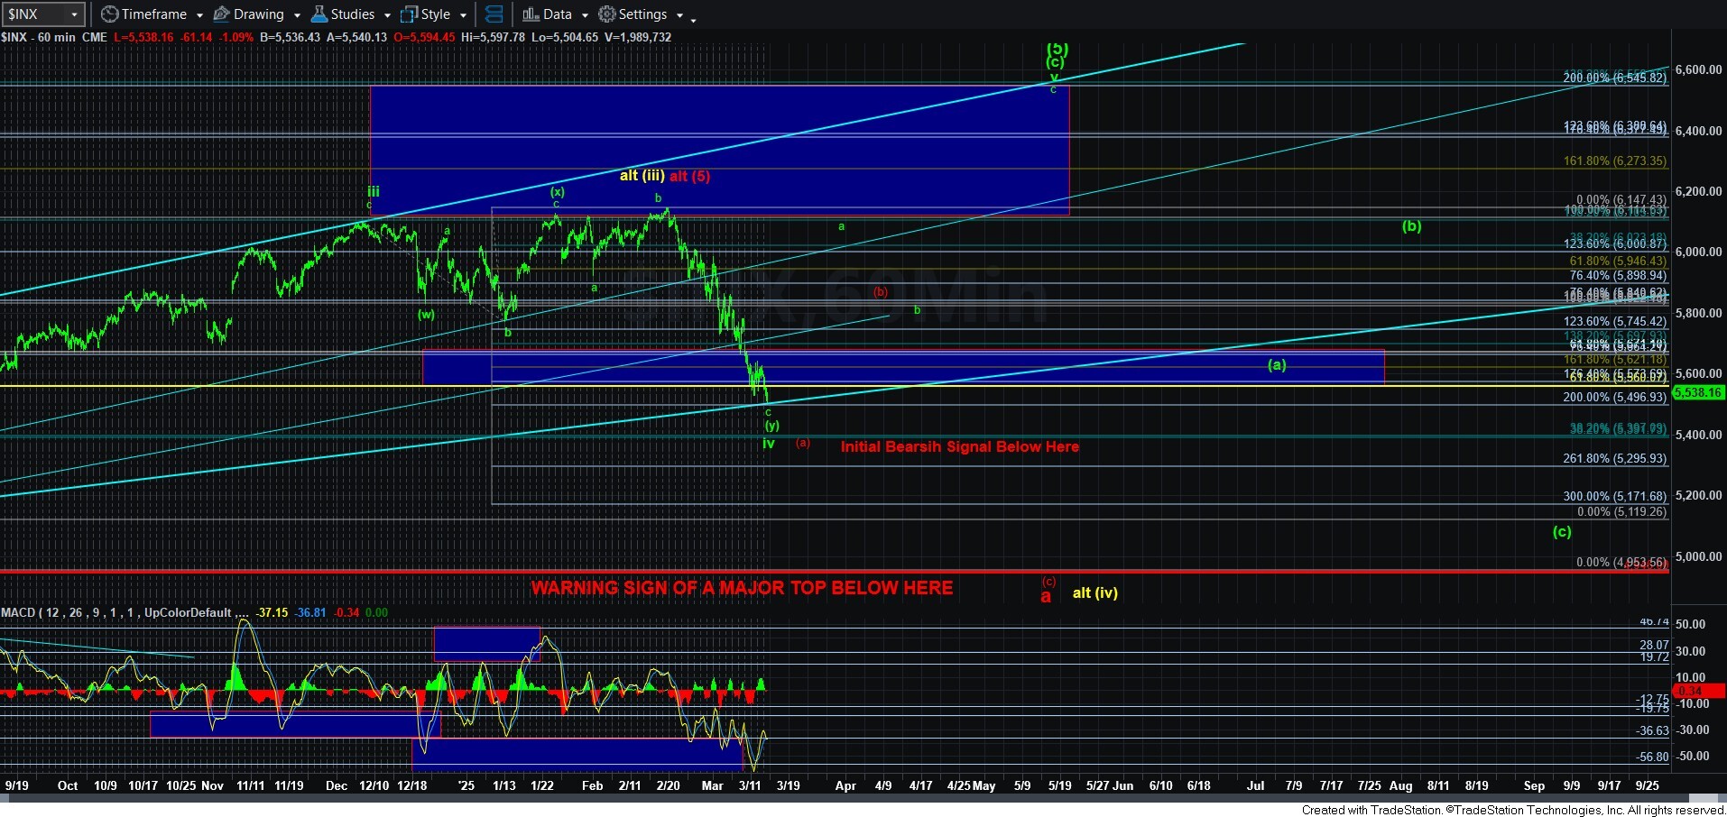Click the Dec date on time axis

tap(337, 785)
